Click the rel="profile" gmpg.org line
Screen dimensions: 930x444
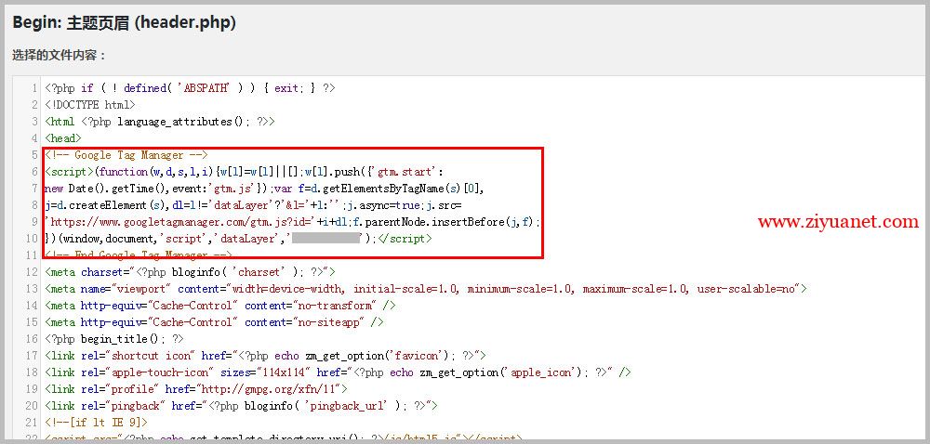pyautogui.click(x=196, y=389)
